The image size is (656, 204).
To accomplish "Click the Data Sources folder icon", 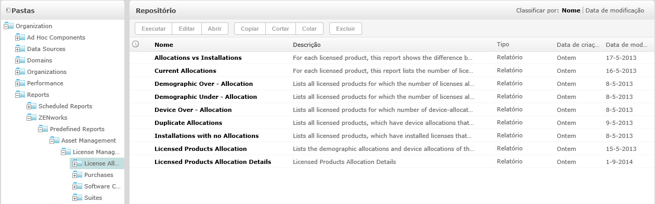I will coord(20,49).
